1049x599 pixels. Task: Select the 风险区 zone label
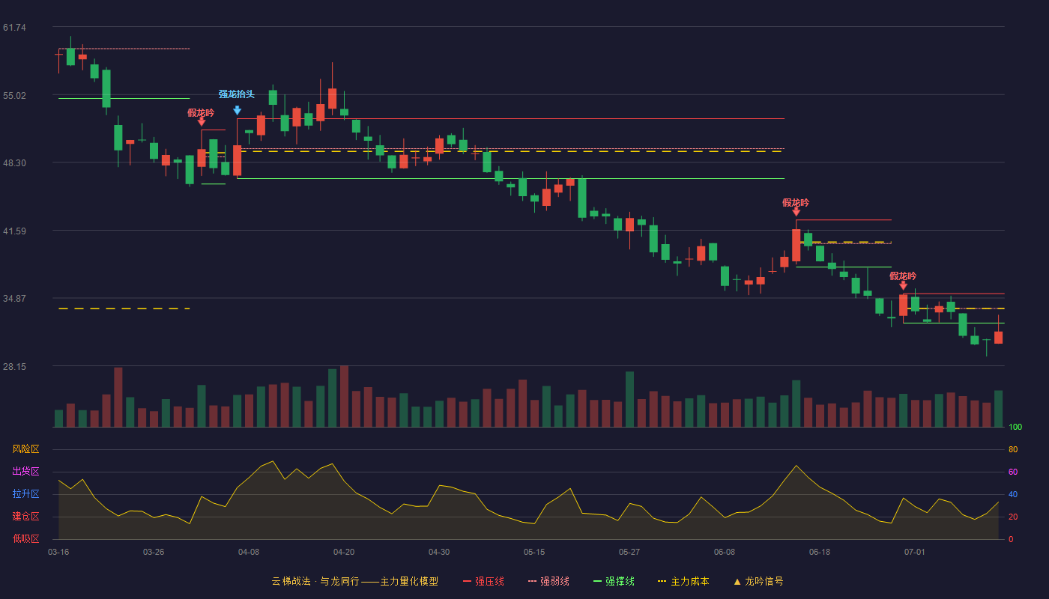click(x=25, y=449)
